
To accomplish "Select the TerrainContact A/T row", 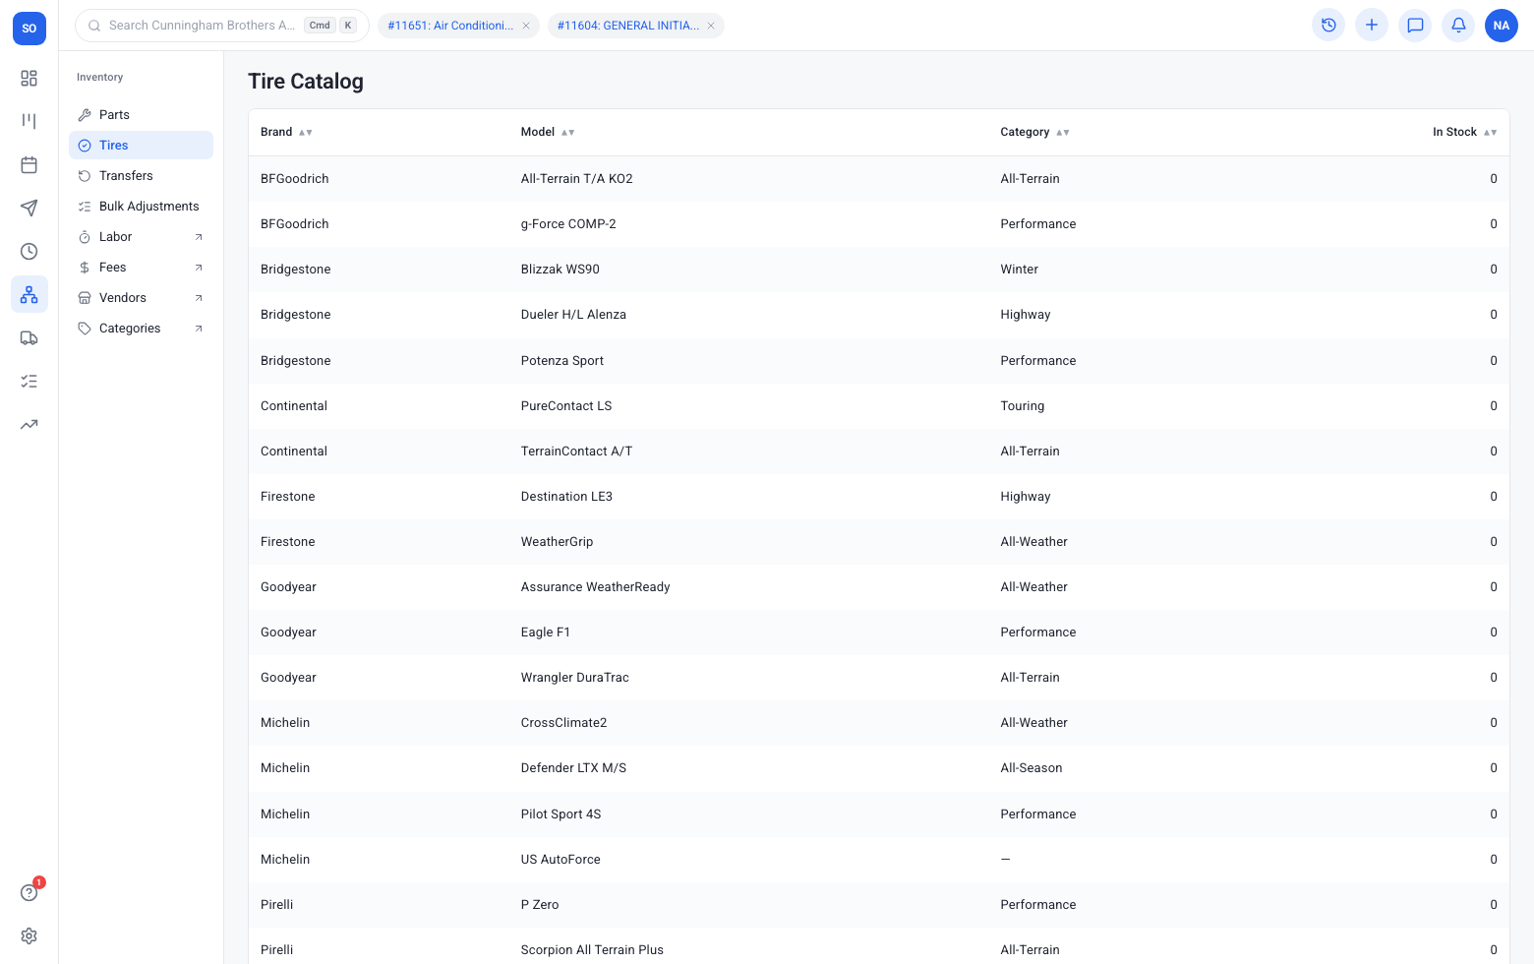I will tap(878, 451).
